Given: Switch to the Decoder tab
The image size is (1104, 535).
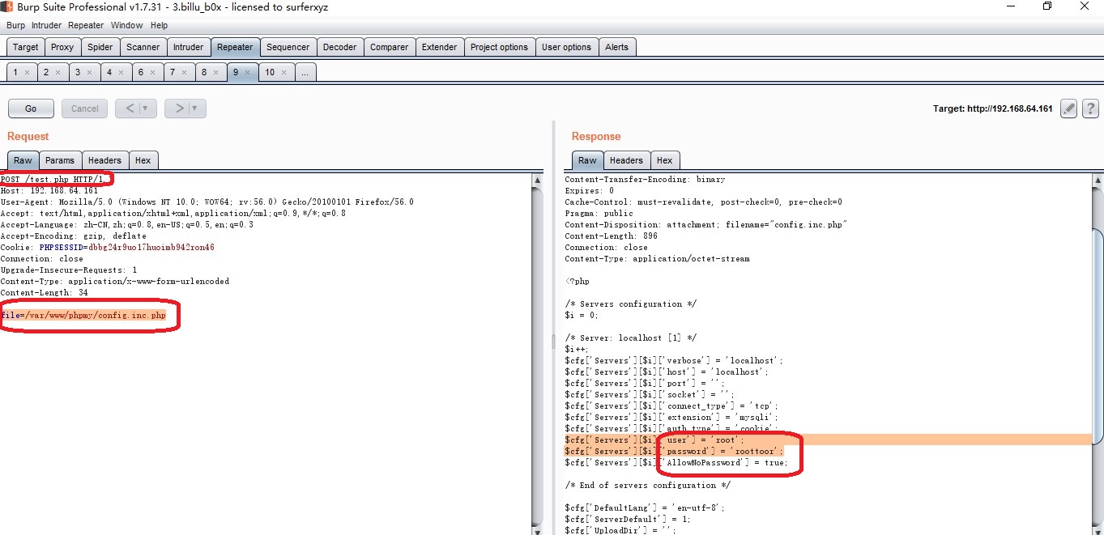Looking at the screenshot, I should tap(339, 47).
